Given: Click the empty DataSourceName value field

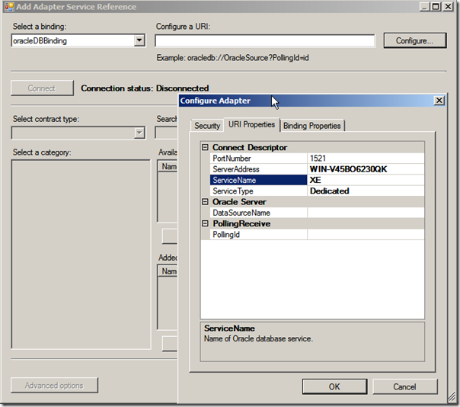Looking at the screenshot, I should coord(366,213).
